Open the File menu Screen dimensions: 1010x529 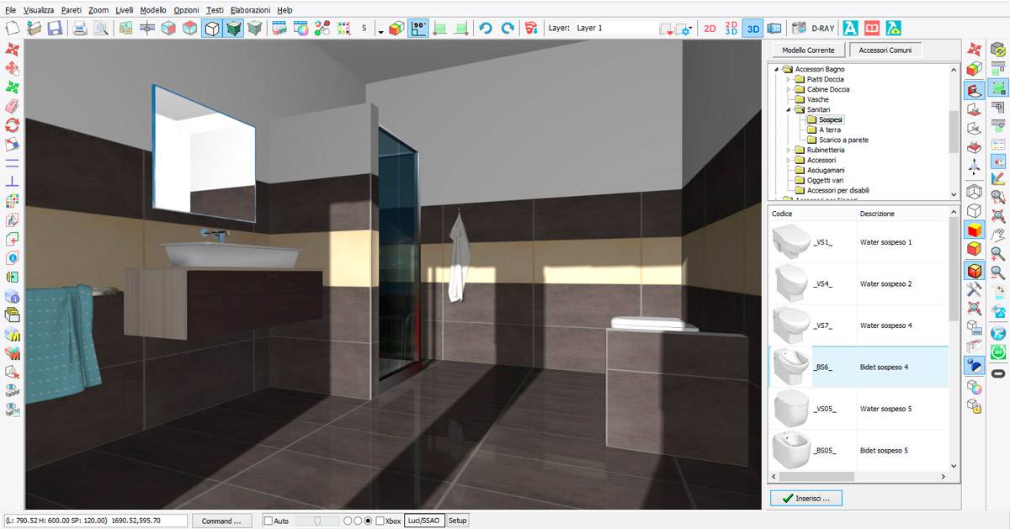coord(11,10)
